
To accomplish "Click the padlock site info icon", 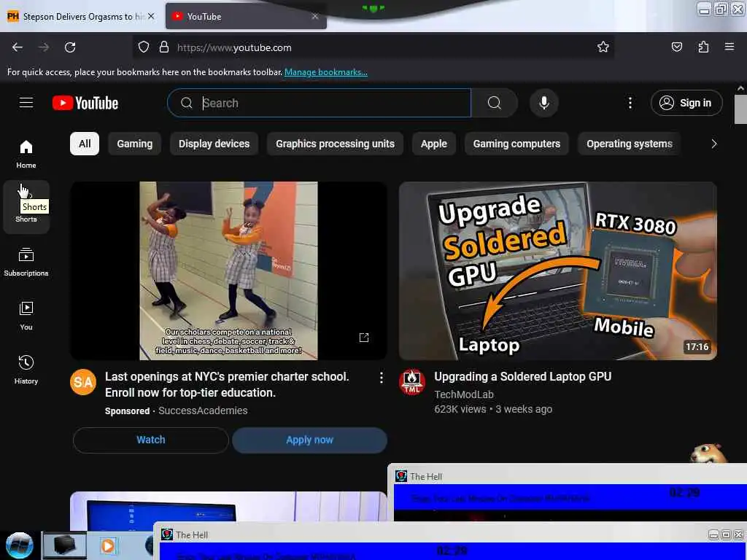I will [164, 47].
